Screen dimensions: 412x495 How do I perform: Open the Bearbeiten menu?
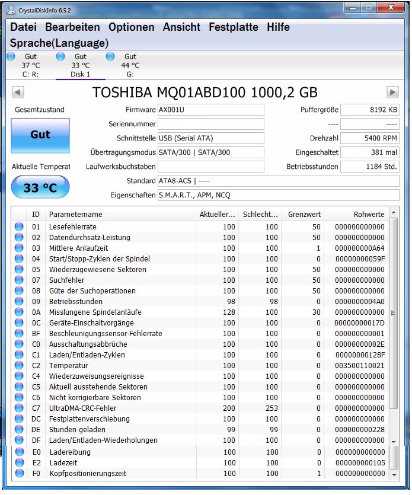coord(72,27)
